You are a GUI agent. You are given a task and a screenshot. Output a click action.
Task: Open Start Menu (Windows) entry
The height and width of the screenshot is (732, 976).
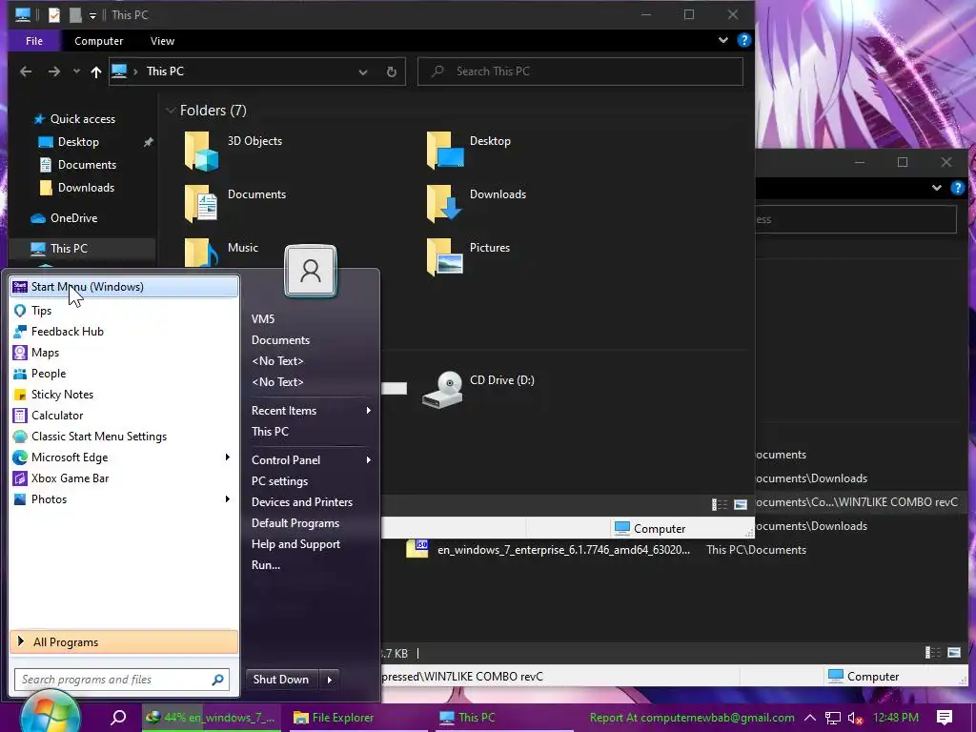point(124,286)
